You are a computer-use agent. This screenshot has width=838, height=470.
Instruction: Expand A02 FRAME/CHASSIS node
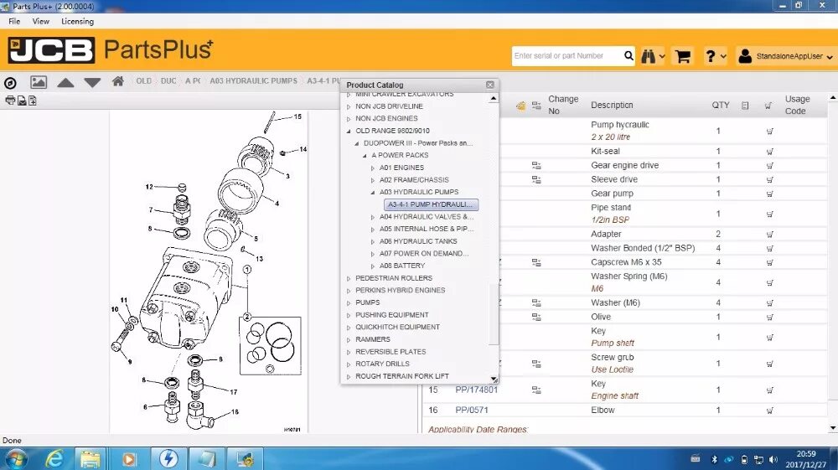pyautogui.click(x=373, y=180)
